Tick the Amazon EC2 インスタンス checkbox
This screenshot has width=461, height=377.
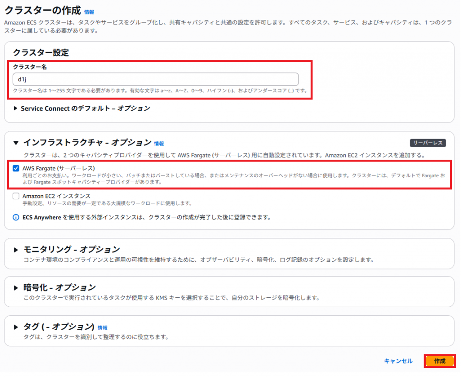click(x=16, y=196)
